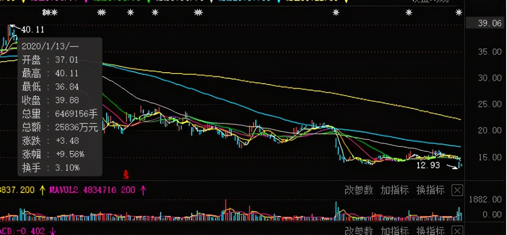The width and height of the screenshot is (507, 235).
Task: Click the 15.00 price axis label
Action: [489, 157]
